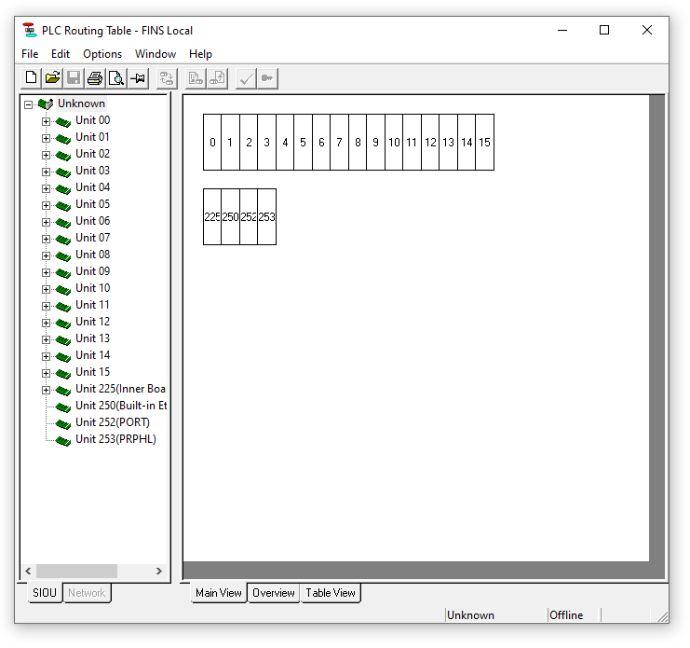The width and height of the screenshot is (690, 648).
Task: Expand the Unit 05 tree node
Action: click(46, 205)
